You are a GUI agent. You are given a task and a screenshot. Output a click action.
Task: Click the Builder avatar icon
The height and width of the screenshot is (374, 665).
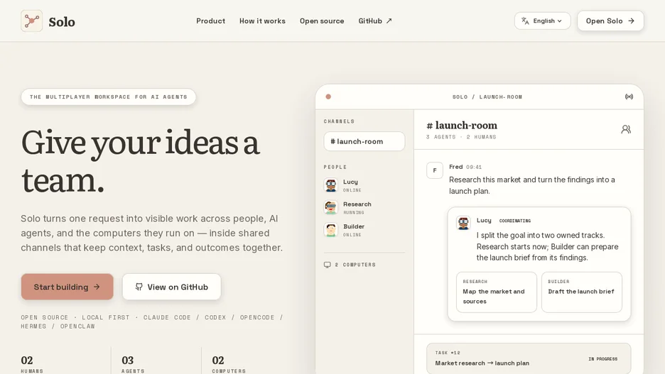point(331,230)
